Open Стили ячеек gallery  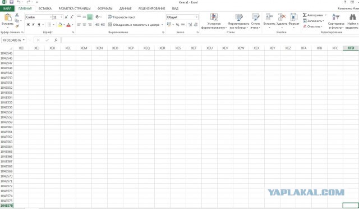click(x=255, y=21)
